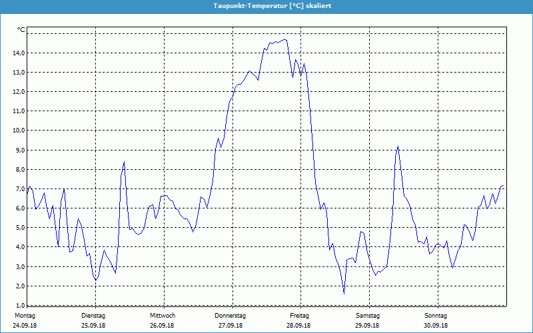Click the 30.09.18 date label
Screen dimensions: 533x333
pyautogui.click(x=436, y=326)
